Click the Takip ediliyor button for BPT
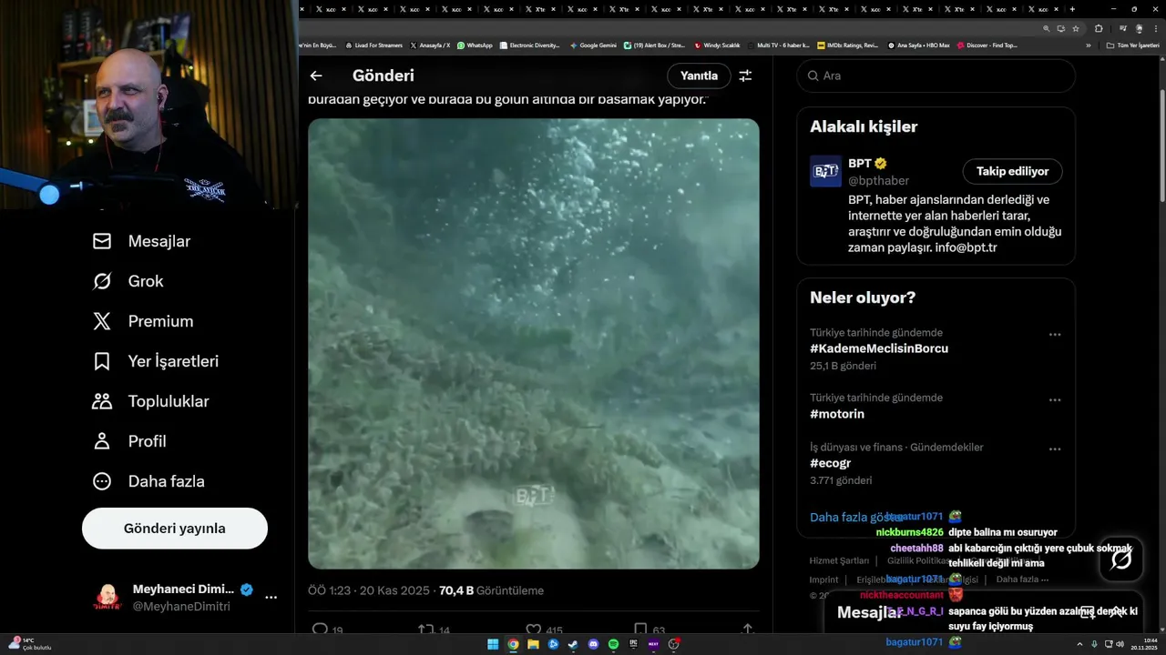The image size is (1166, 655). [1012, 171]
